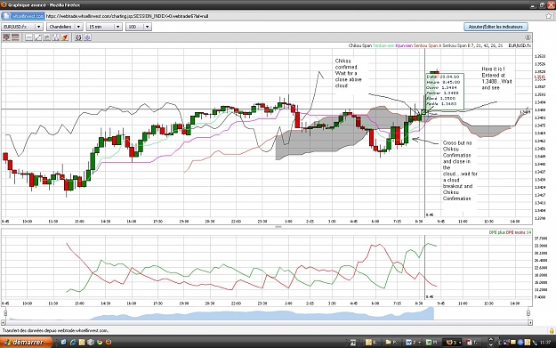Click the left arrow of horizontal scrollbar

tap(4, 322)
